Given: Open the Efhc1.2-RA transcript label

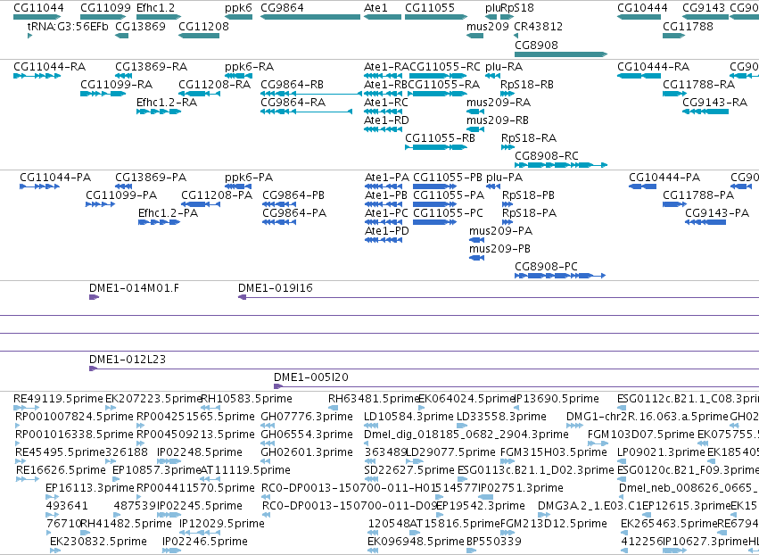Looking at the screenshot, I should pyautogui.click(x=167, y=103).
